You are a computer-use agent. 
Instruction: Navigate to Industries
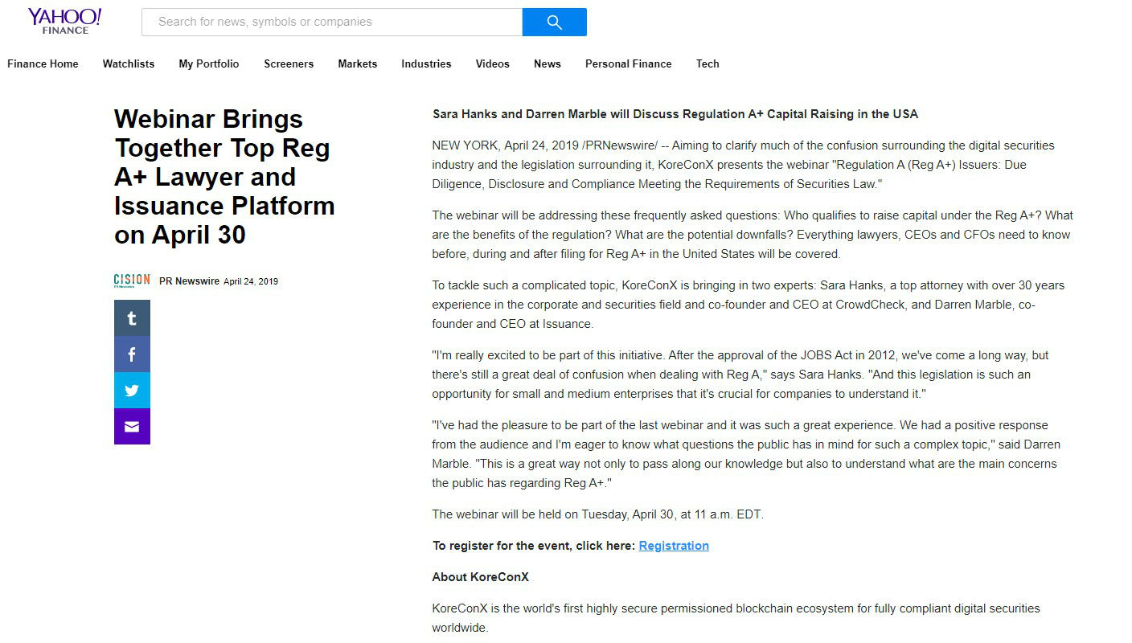[426, 64]
